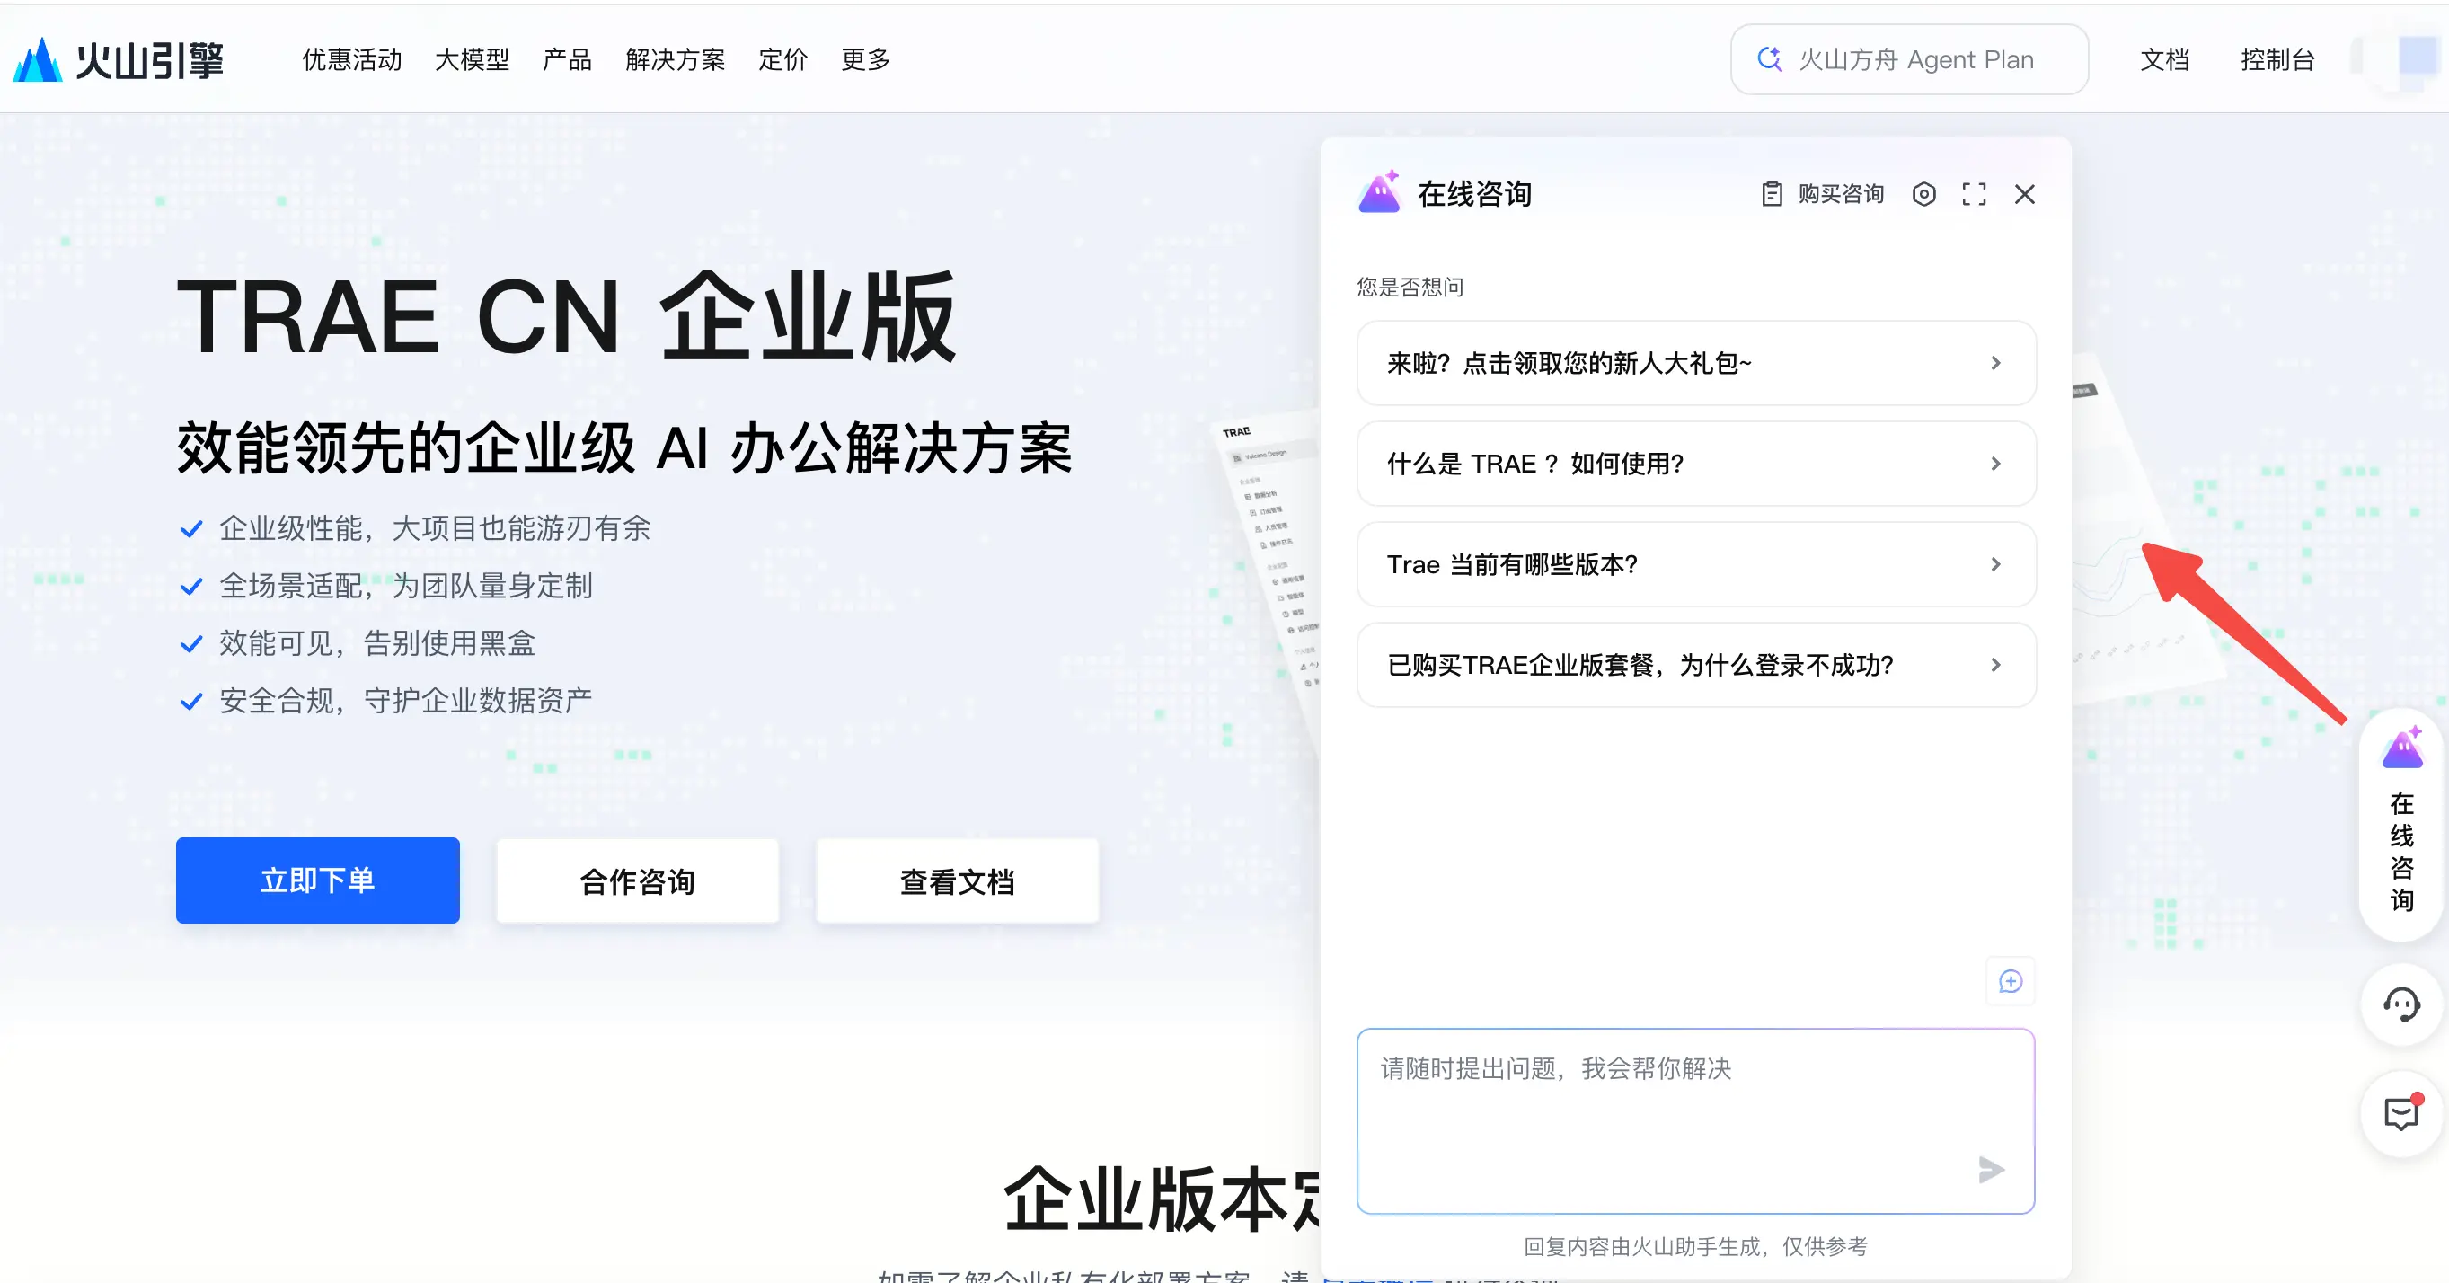Click the Volcano Engine logo
Screen dimensions: 2449x1283
click(x=119, y=59)
